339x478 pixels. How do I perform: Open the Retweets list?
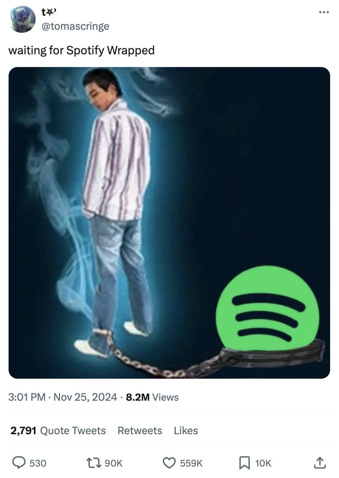point(140,430)
